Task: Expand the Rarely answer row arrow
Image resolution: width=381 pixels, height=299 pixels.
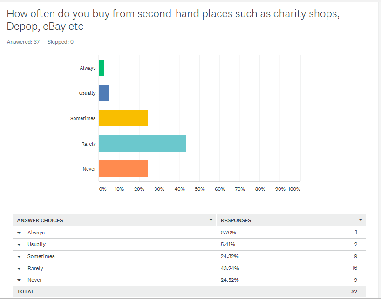Action: click(19, 269)
